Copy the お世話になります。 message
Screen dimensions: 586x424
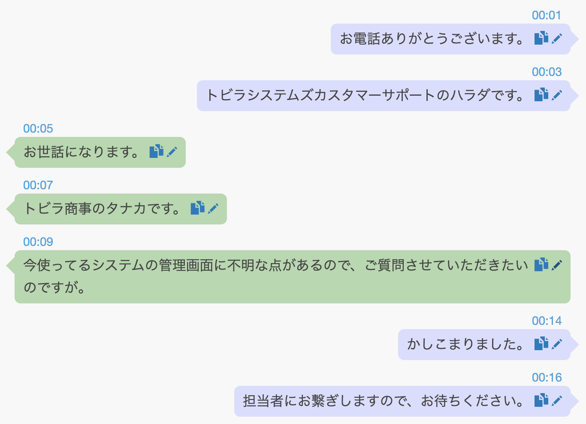(x=157, y=151)
